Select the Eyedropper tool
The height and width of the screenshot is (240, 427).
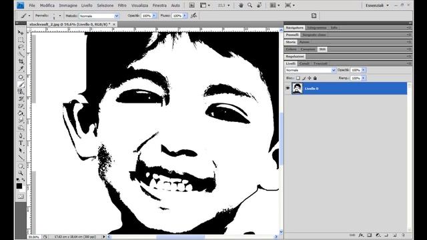21,69
